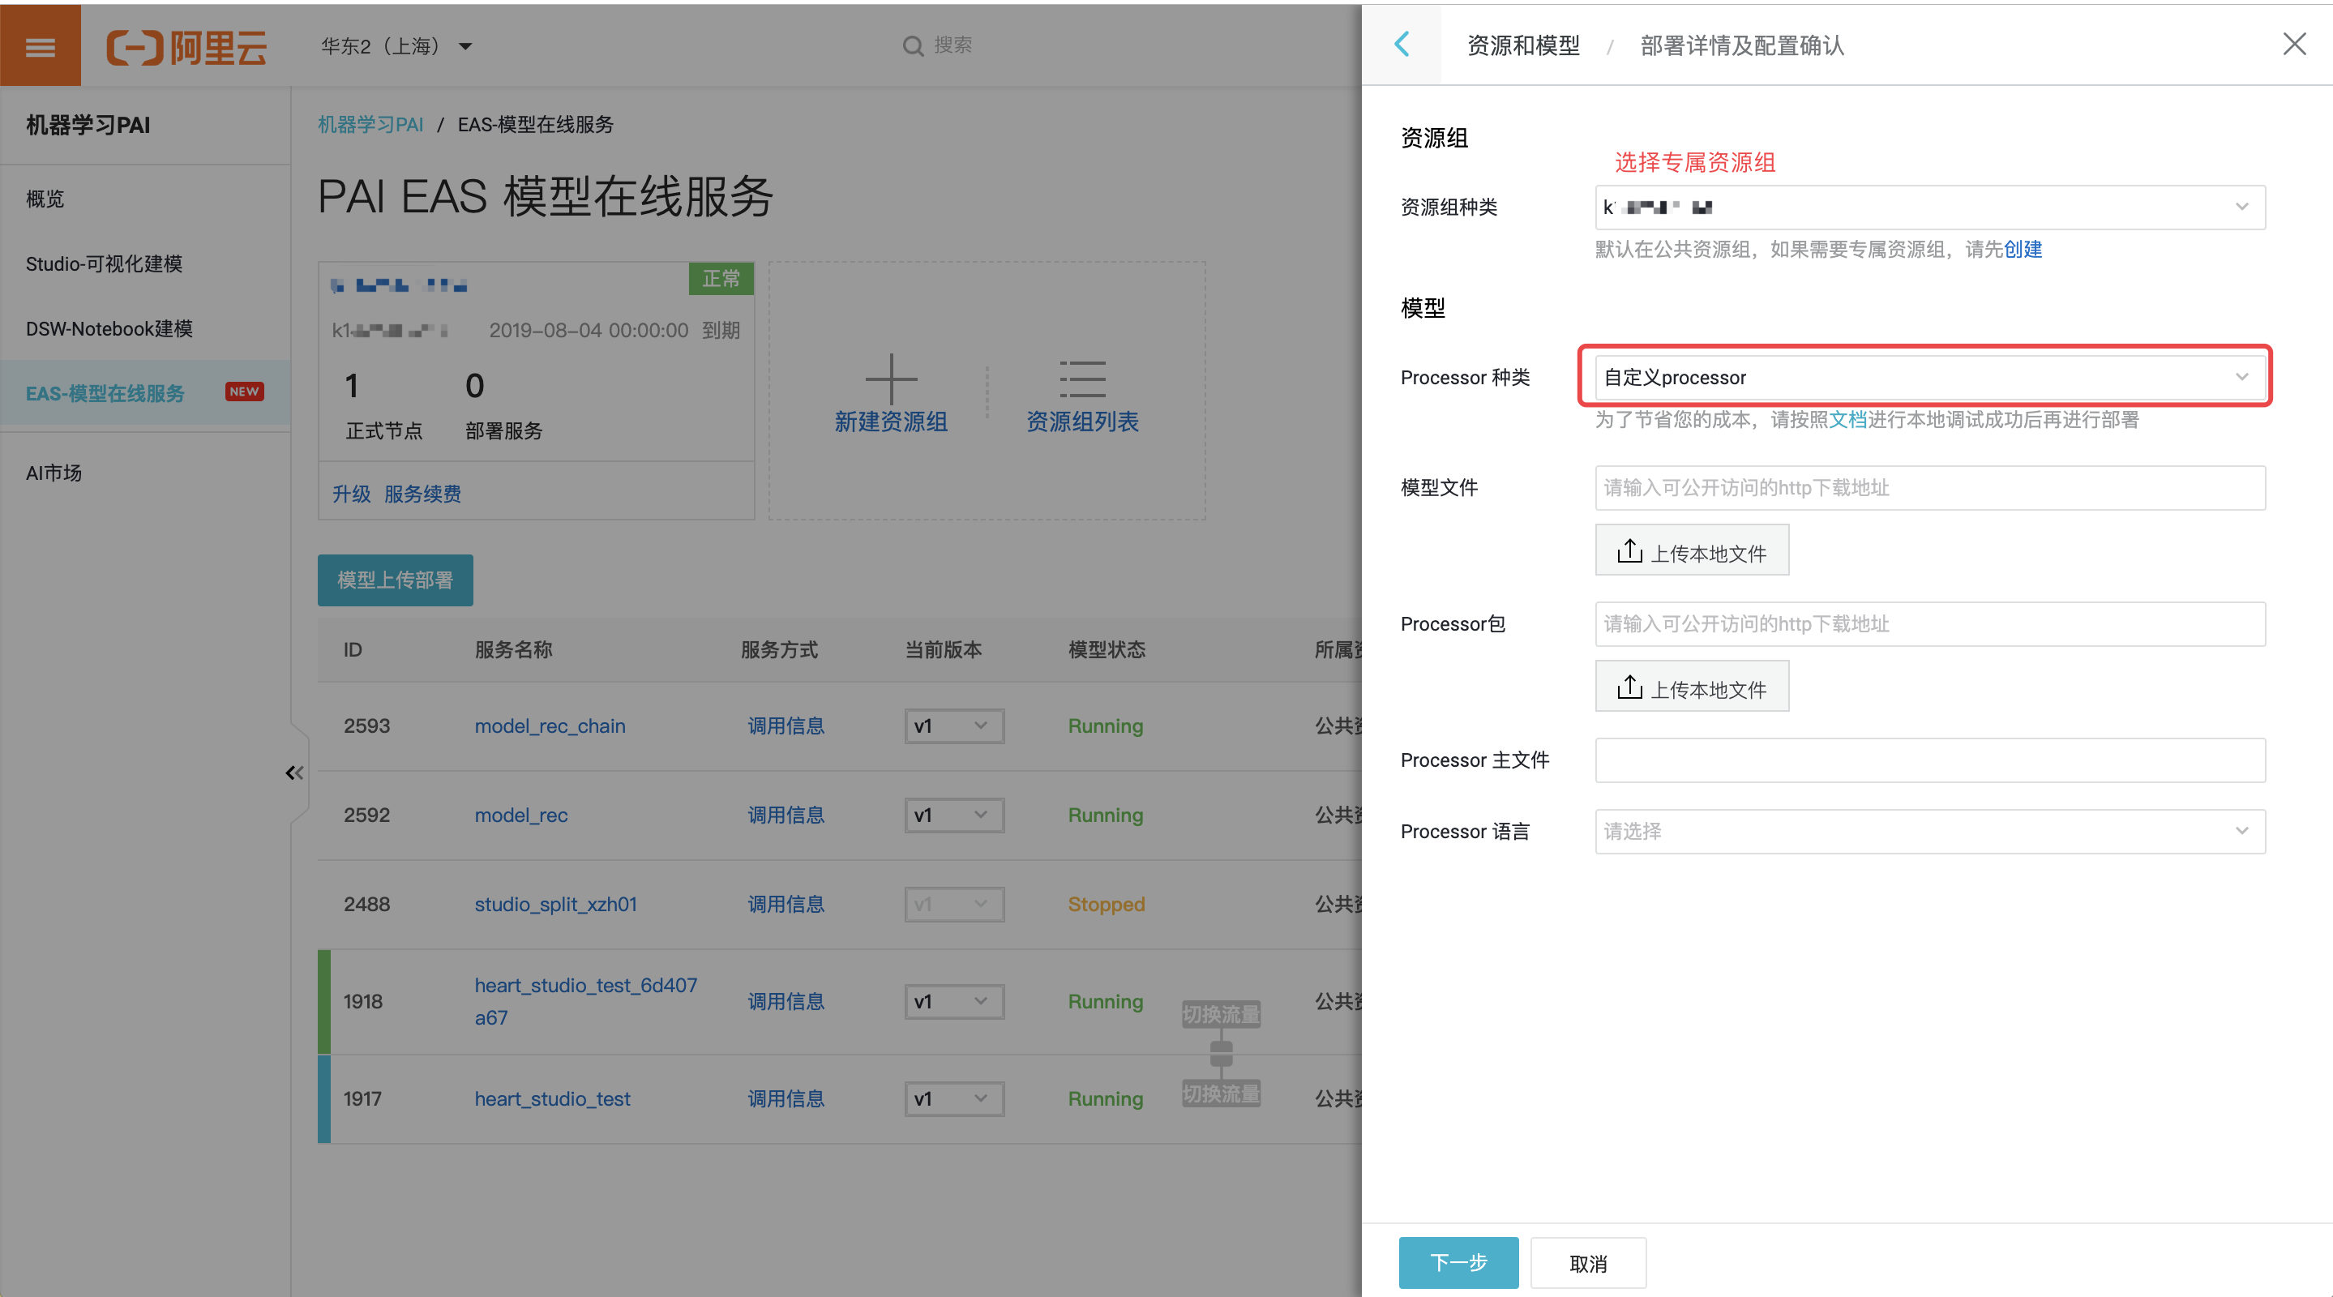Image resolution: width=2333 pixels, height=1297 pixels.
Task: Close the deployment side panel
Action: tap(2294, 44)
